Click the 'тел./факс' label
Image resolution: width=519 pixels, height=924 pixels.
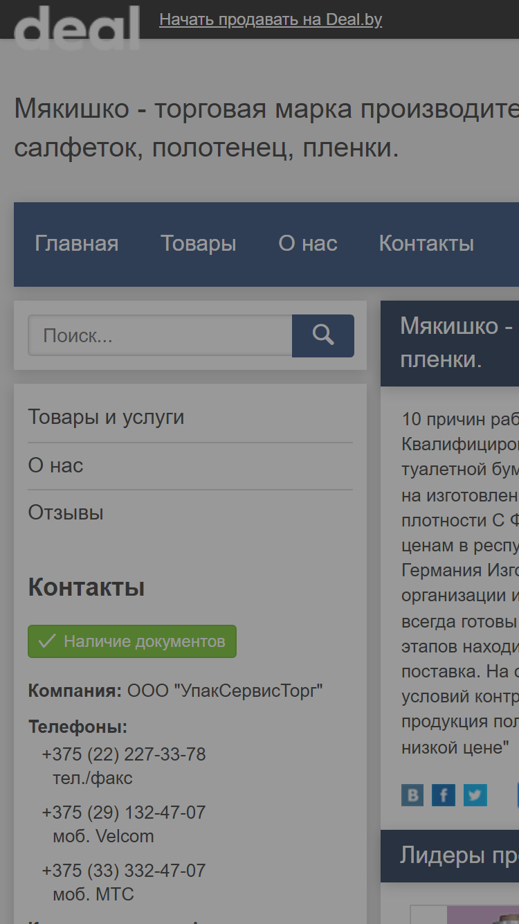93,778
